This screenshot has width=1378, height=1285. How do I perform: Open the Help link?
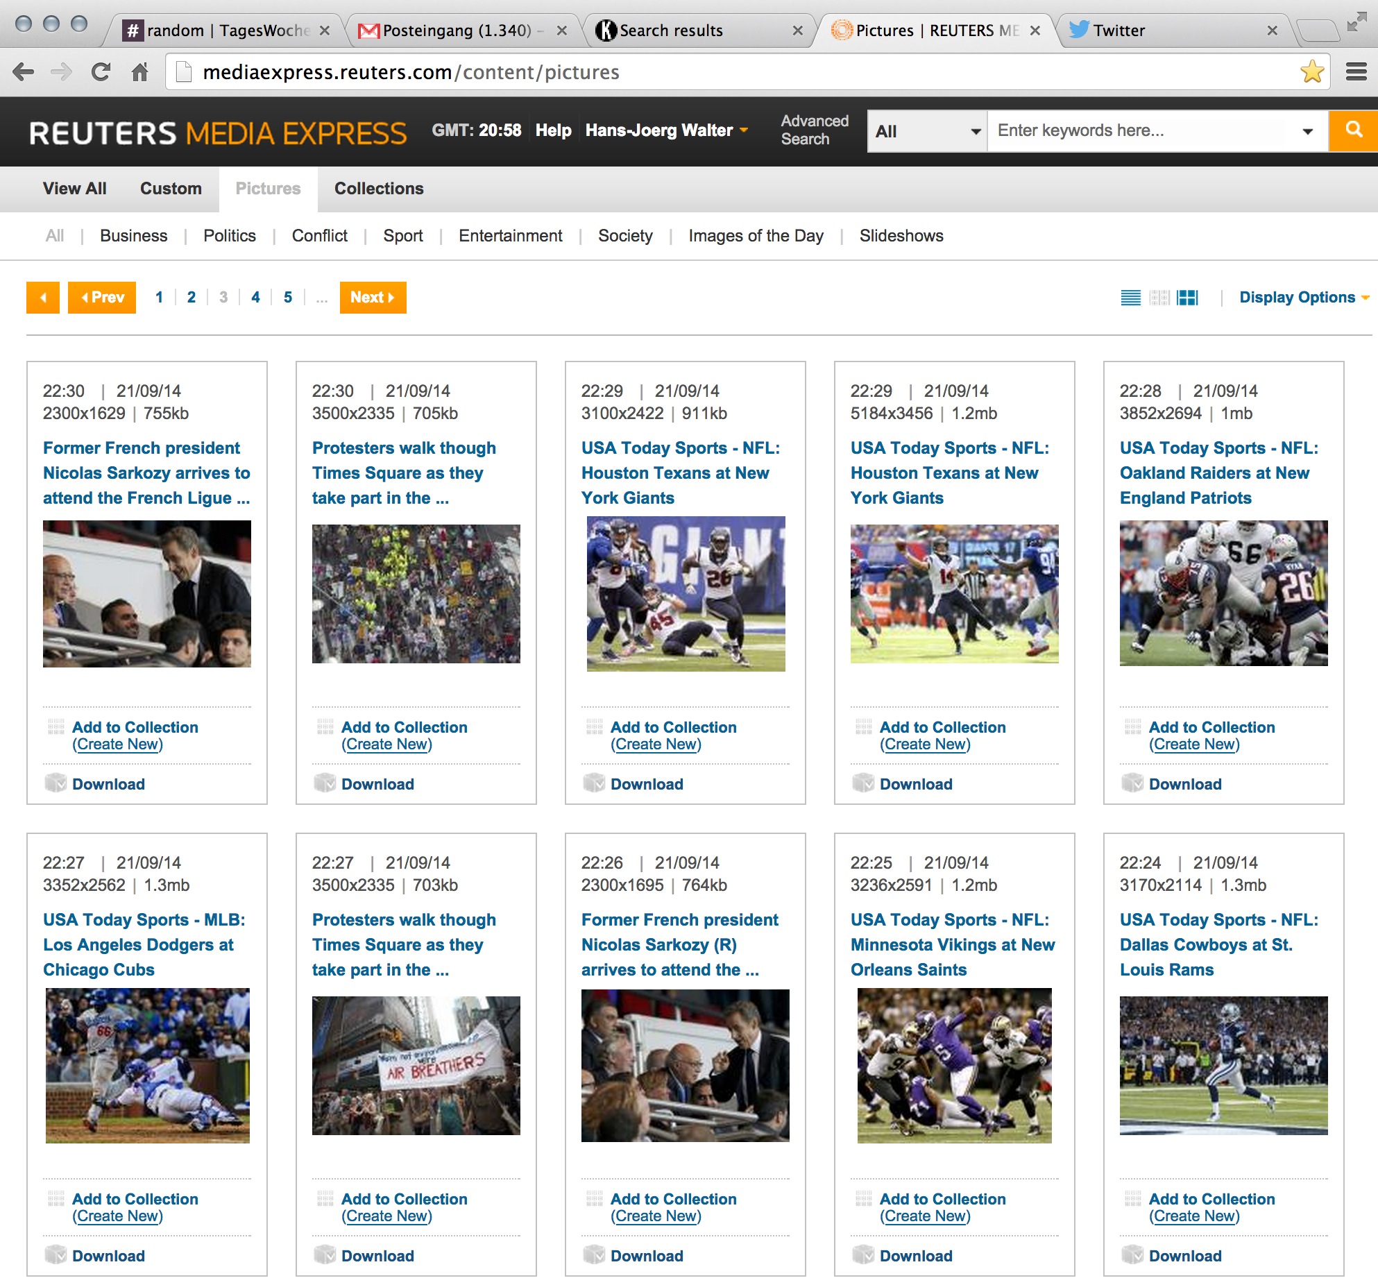[x=553, y=130]
